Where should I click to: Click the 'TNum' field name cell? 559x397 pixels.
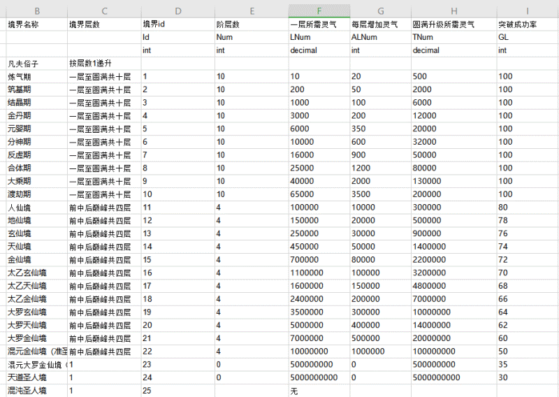(x=453, y=38)
